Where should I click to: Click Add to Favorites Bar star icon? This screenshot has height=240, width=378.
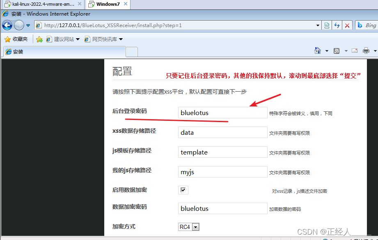click(x=39, y=39)
